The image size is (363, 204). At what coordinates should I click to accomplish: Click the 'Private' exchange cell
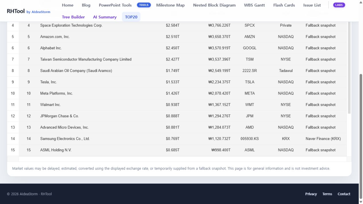pyautogui.click(x=286, y=25)
